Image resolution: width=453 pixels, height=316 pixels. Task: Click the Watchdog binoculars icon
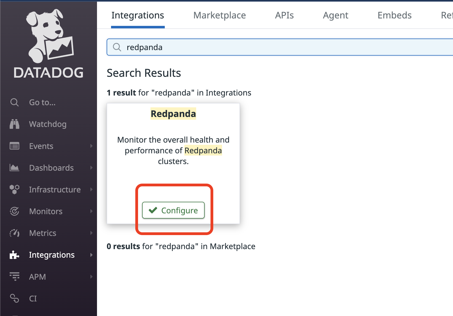coord(14,124)
